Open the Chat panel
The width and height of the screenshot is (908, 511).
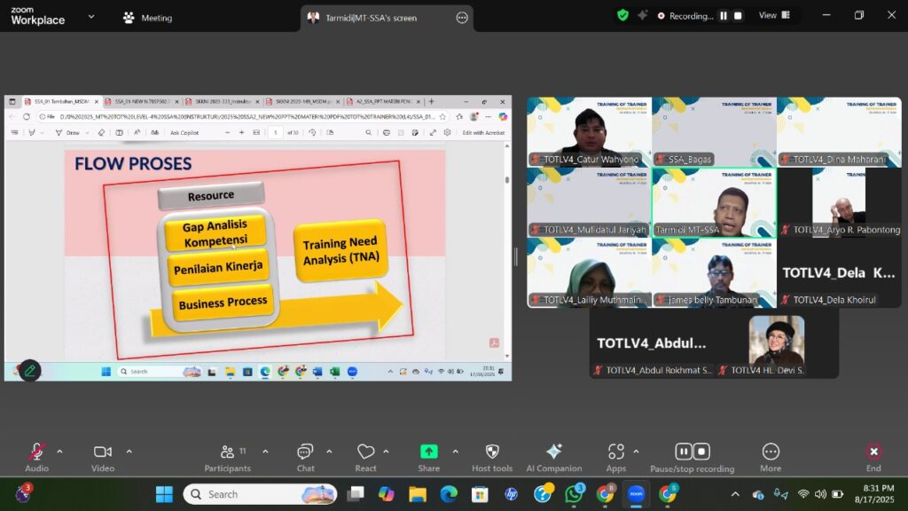(x=305, y=452)
